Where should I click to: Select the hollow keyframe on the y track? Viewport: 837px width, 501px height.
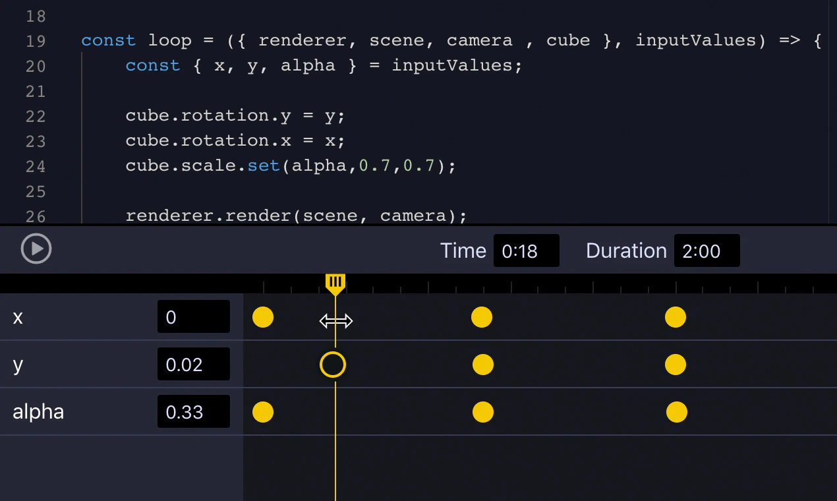[x=333, y=365]
